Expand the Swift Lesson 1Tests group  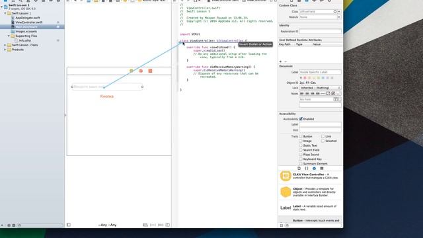5,45
